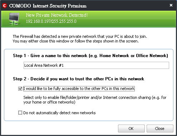Click 'The Firewall has detected a new private network' line
Image resolution: width=177 pixels, height=136 pixels.
(80, 36)
